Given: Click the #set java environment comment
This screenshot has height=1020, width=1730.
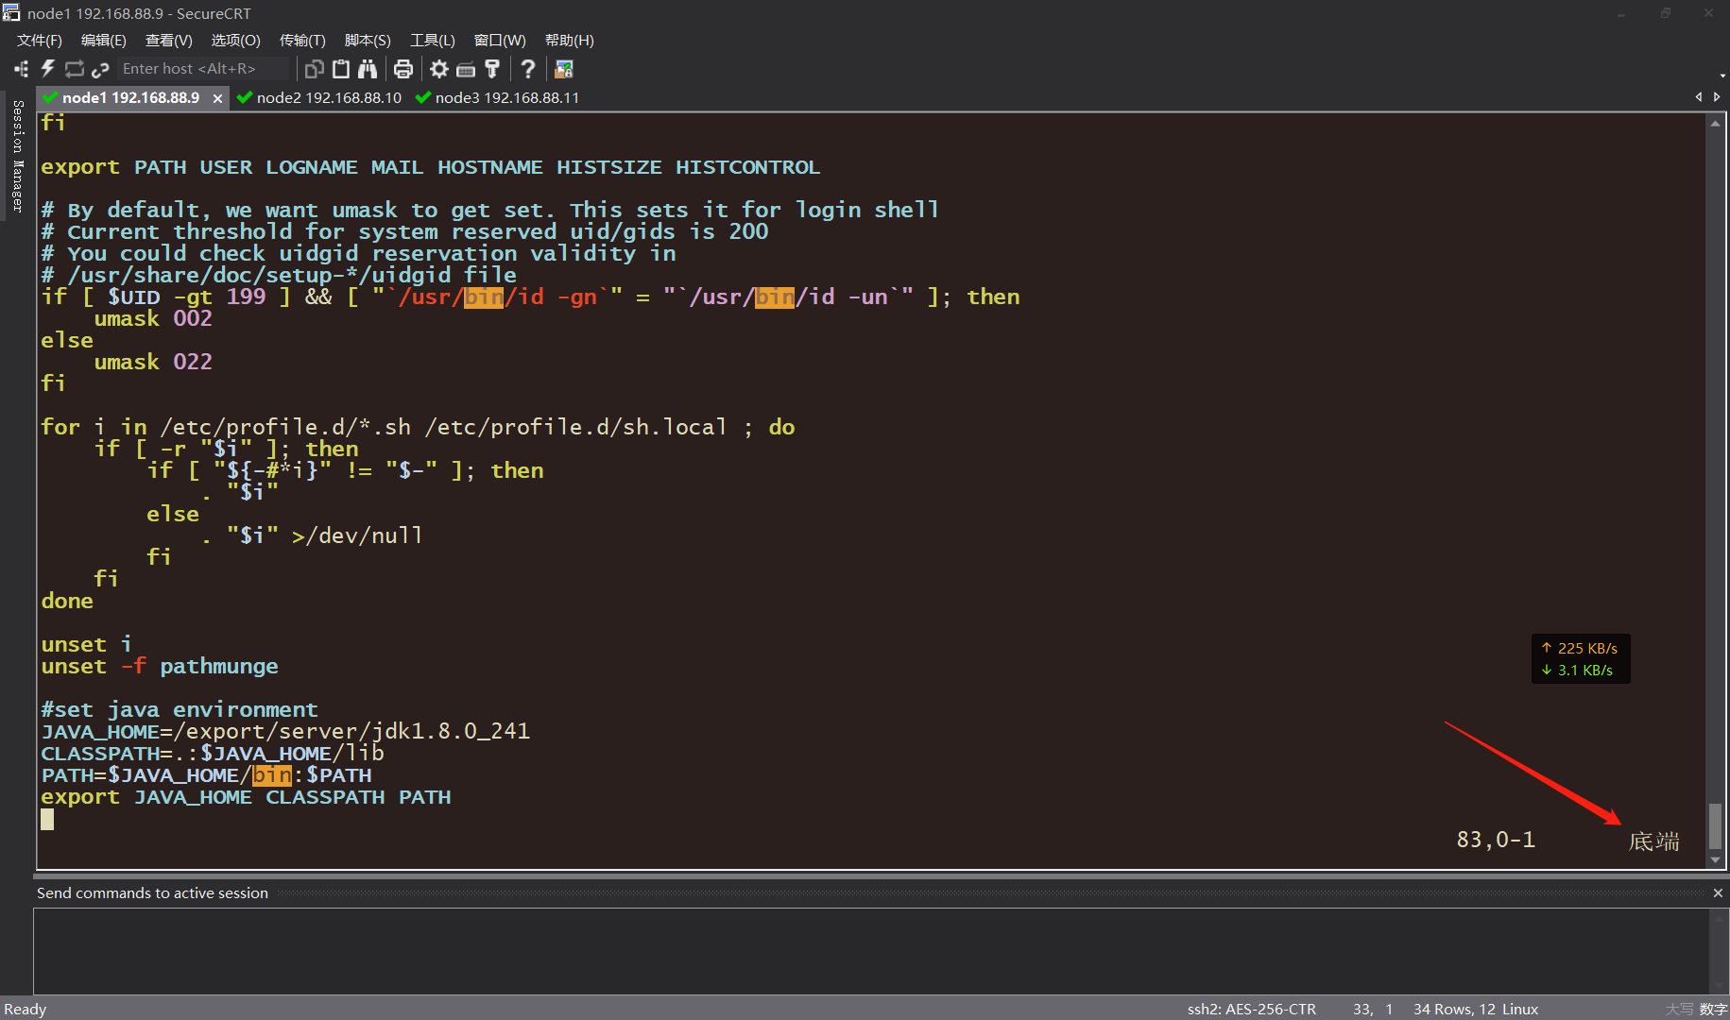Looking at the screenshot, I should coord(180,709).
